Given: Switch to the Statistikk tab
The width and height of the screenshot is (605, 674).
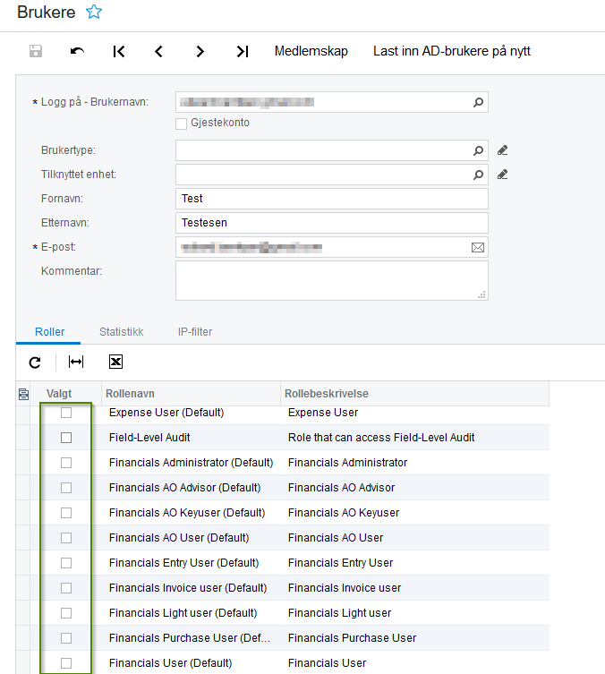Looking at the screenshot, I should click(x=121, y=331).
